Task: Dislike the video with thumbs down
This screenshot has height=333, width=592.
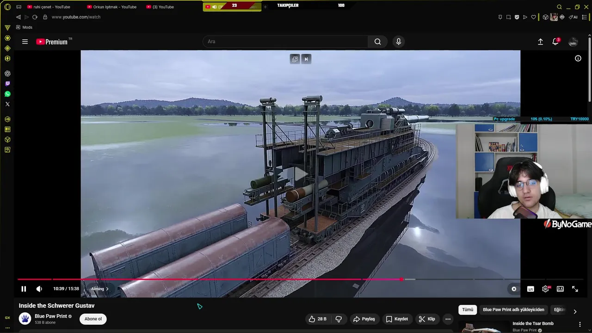Action: pos(339,319)
